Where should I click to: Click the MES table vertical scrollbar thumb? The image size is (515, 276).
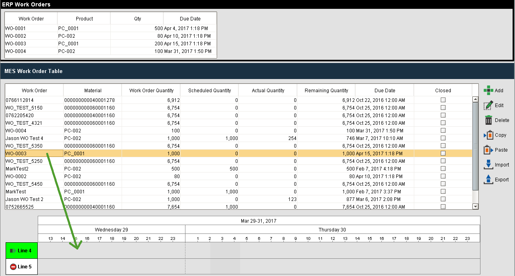pyautogui.click(x=476, y=146)
